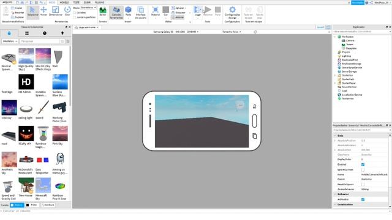Collapse the Workspace tree node

[x=335, y=37]
